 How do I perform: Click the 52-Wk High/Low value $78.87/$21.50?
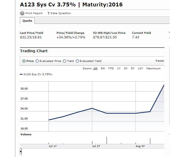pos(105,37)
